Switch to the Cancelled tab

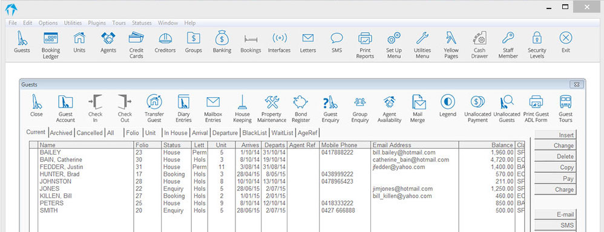(x=90, y=133)
